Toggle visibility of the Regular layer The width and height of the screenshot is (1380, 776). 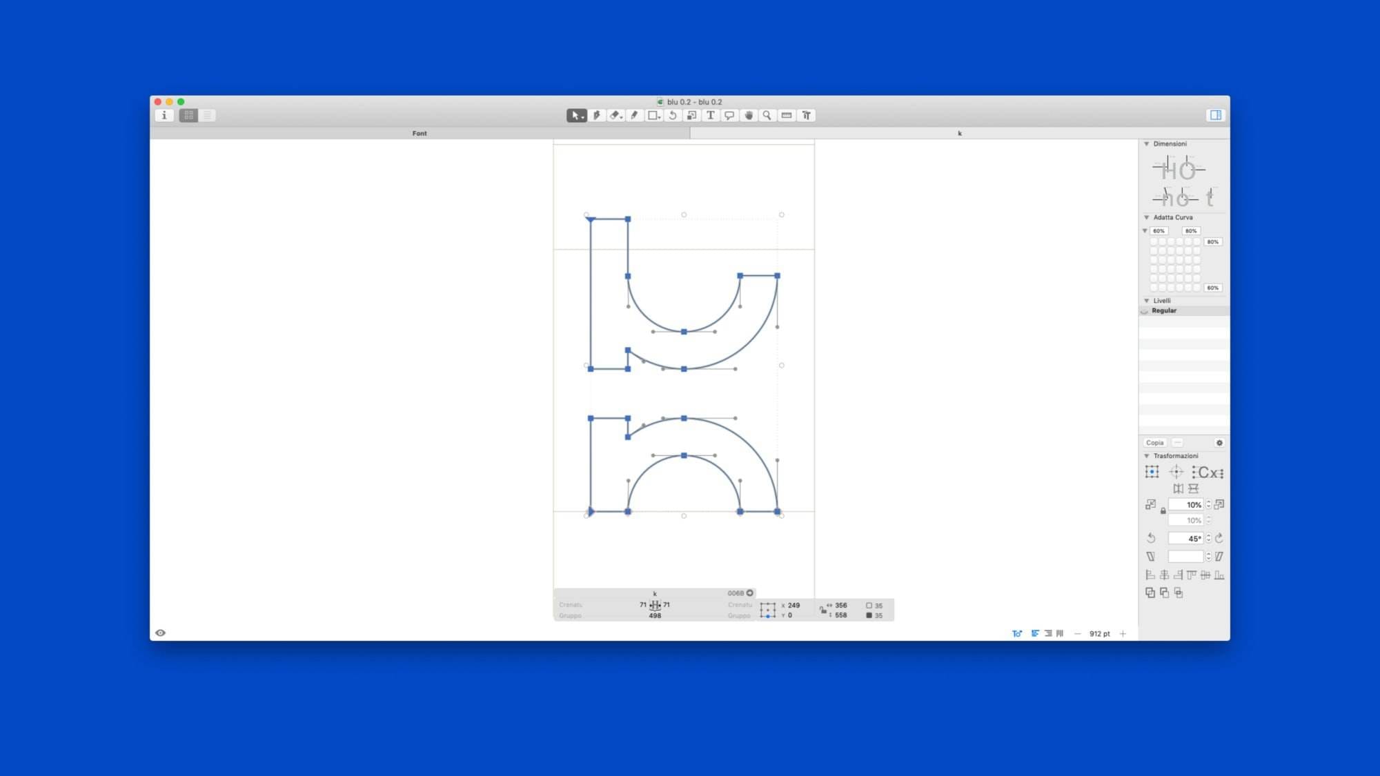click(1145, 311)
